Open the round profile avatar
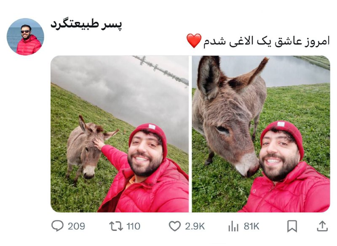This screenshot has height=246, width=337. (x=25, y=37)
